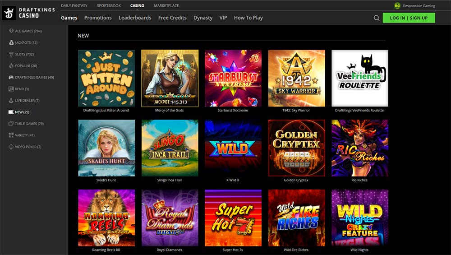Switch to the Sportsbook tab
The height and width of the screenshot is (255, 451).
pyautogui.click(x=109, y=5)
